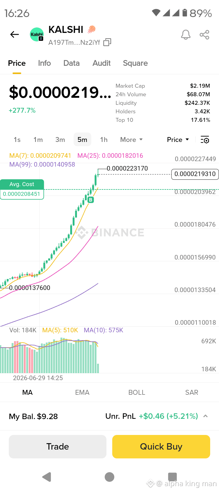Screen dimensions: 219x491
Task: Share this token page
Action: click(x=205, y=35)
